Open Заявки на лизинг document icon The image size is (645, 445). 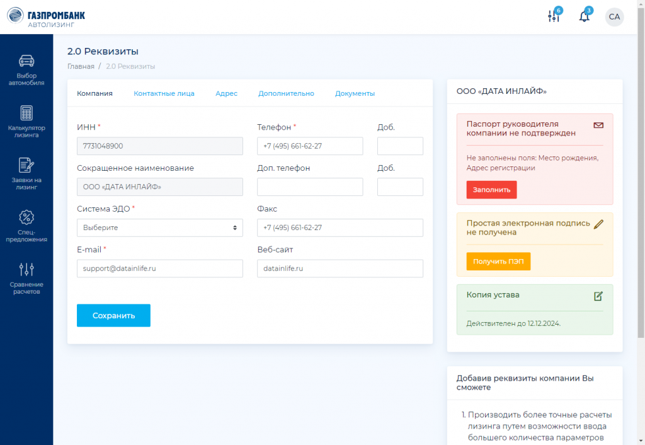click(x=26, y=165)
